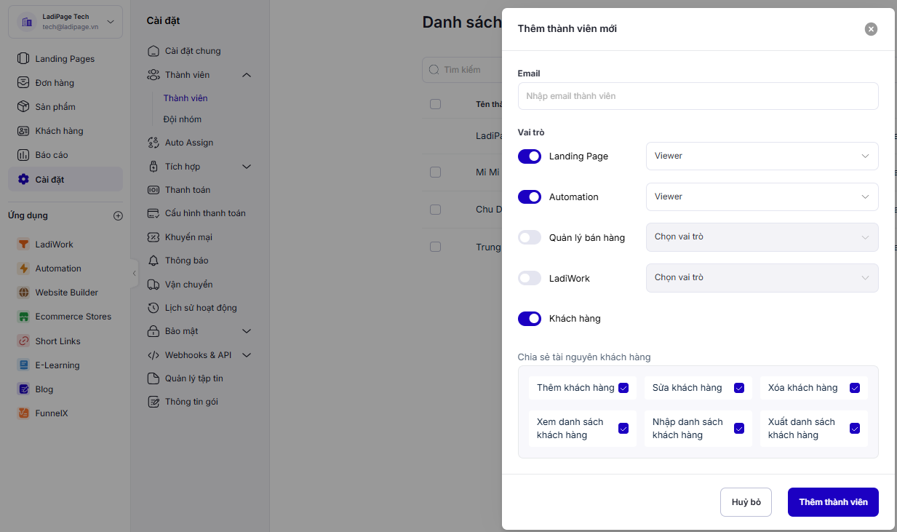Click the Huỷ bỏ cancel button
This screenshot has height=532, width=897.
point(746,502)
